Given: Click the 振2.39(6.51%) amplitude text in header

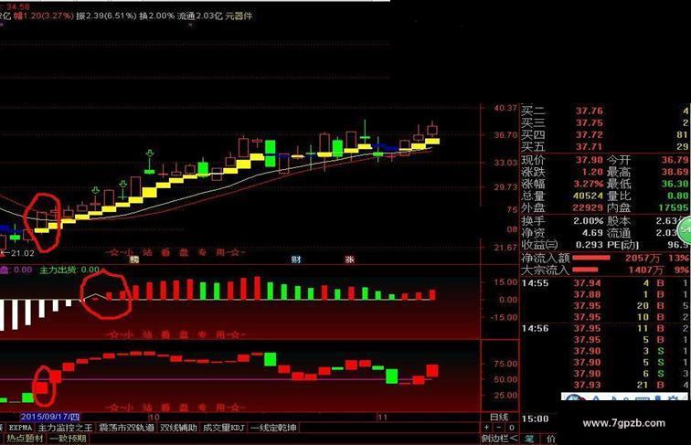Looking at the screenshot, I should click(x=106, y=16).
